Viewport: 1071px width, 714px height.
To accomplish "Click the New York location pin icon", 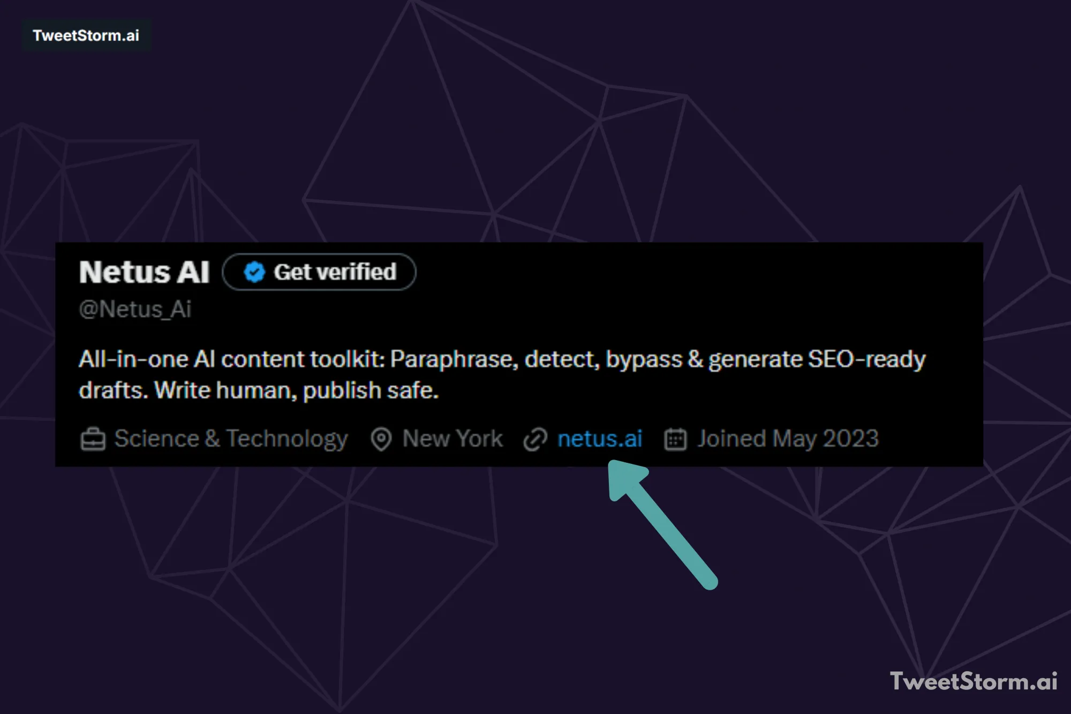I will coord(381,439).
